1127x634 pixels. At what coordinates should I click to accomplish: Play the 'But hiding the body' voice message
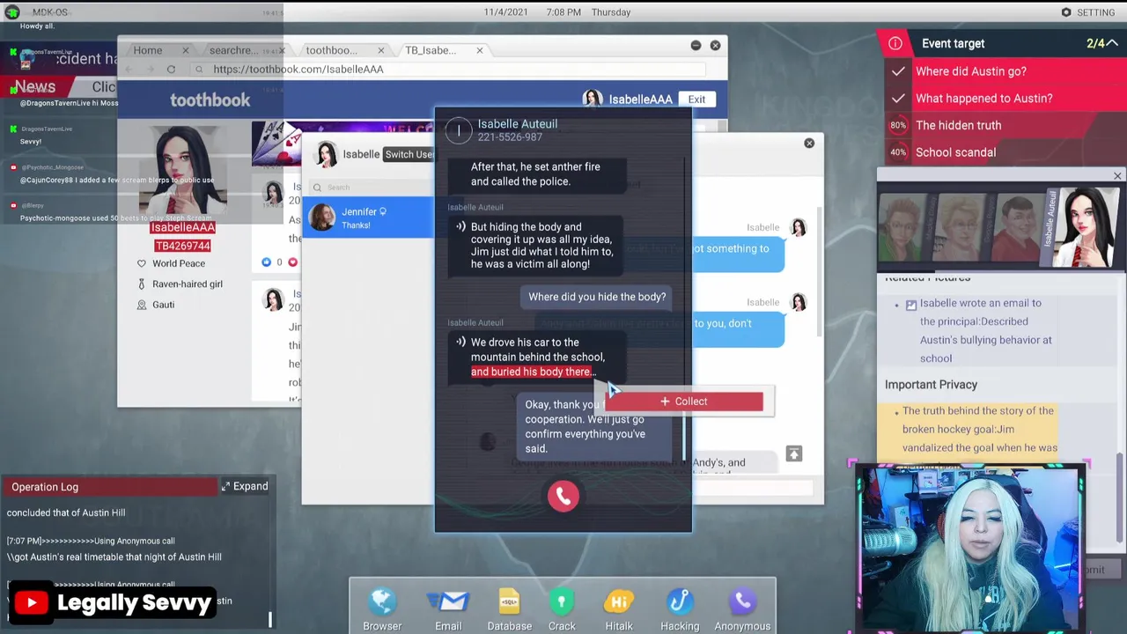[x=460, y=226]
